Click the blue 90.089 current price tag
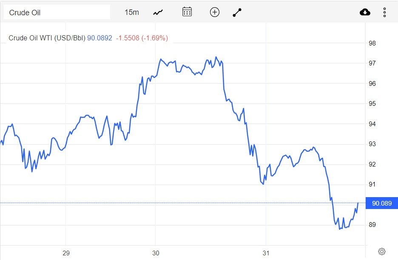The height and width of the screenshot is (260, 398). [x=381, y=203]
